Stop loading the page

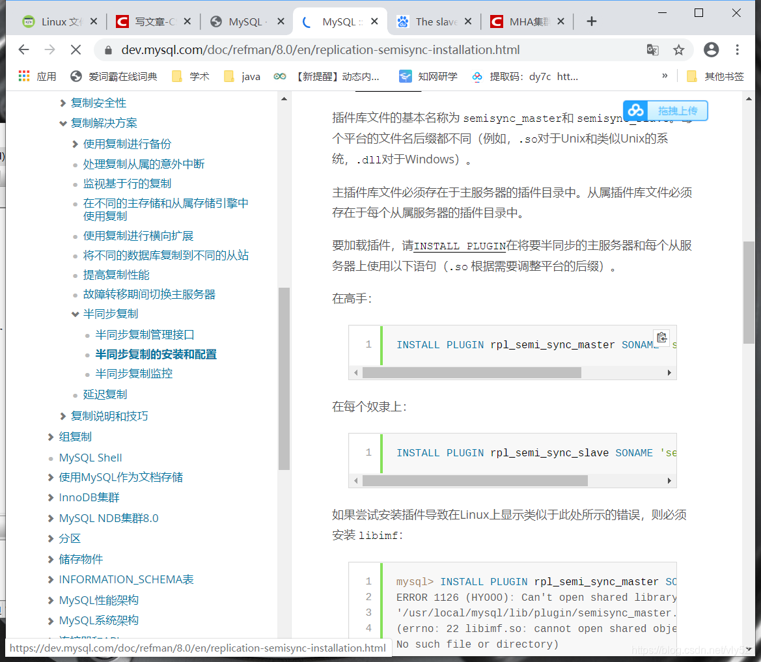pos(76,49)
